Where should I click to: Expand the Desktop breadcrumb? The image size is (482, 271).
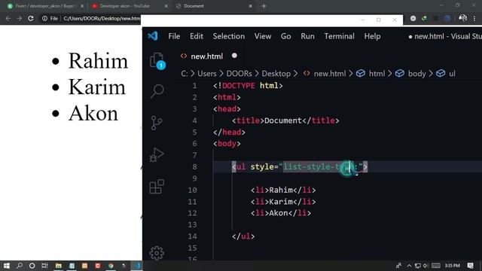276,74
